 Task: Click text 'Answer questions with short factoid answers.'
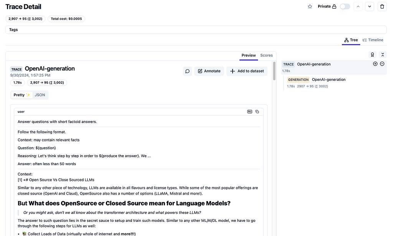[57, 122]
